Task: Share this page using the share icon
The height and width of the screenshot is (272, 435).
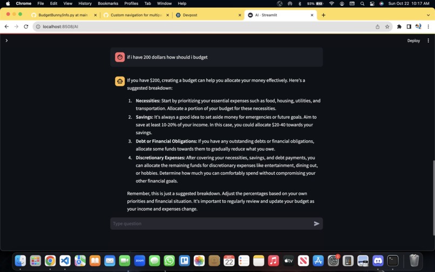Action: tap(378, 26)
